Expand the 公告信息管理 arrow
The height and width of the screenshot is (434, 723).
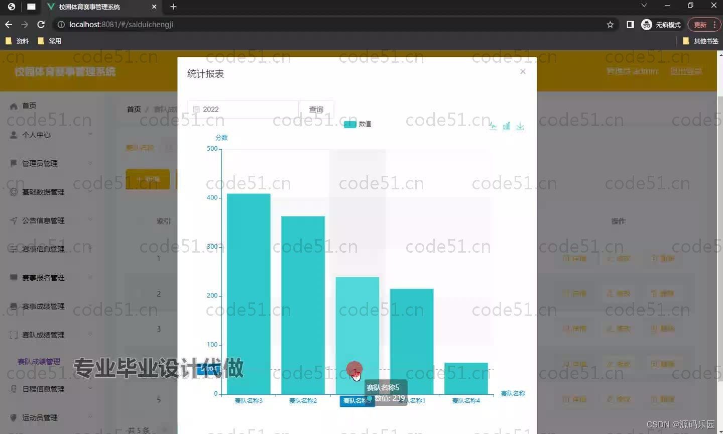tap(90, 220)
